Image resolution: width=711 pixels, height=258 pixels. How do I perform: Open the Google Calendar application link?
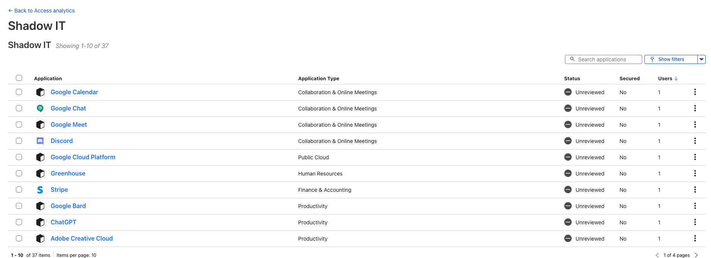click(x=75, y=92)
